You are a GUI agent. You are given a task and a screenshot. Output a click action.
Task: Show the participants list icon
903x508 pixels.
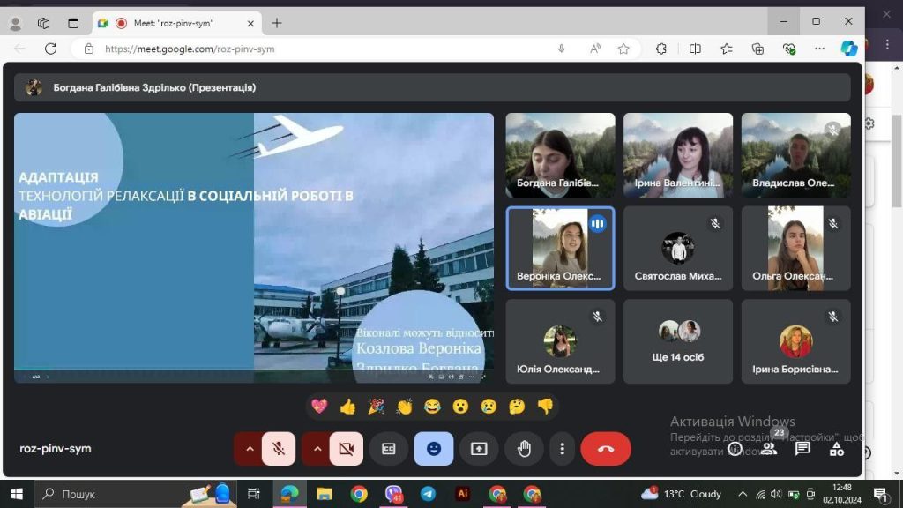click(769, 449)
